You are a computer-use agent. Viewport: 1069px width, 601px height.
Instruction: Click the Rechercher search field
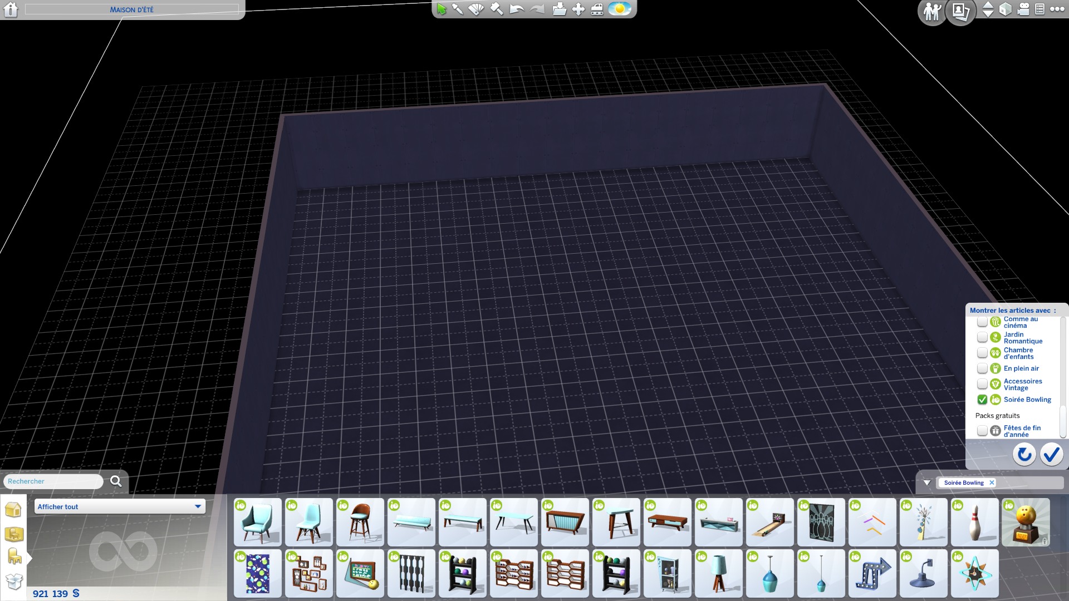(53, 481)
